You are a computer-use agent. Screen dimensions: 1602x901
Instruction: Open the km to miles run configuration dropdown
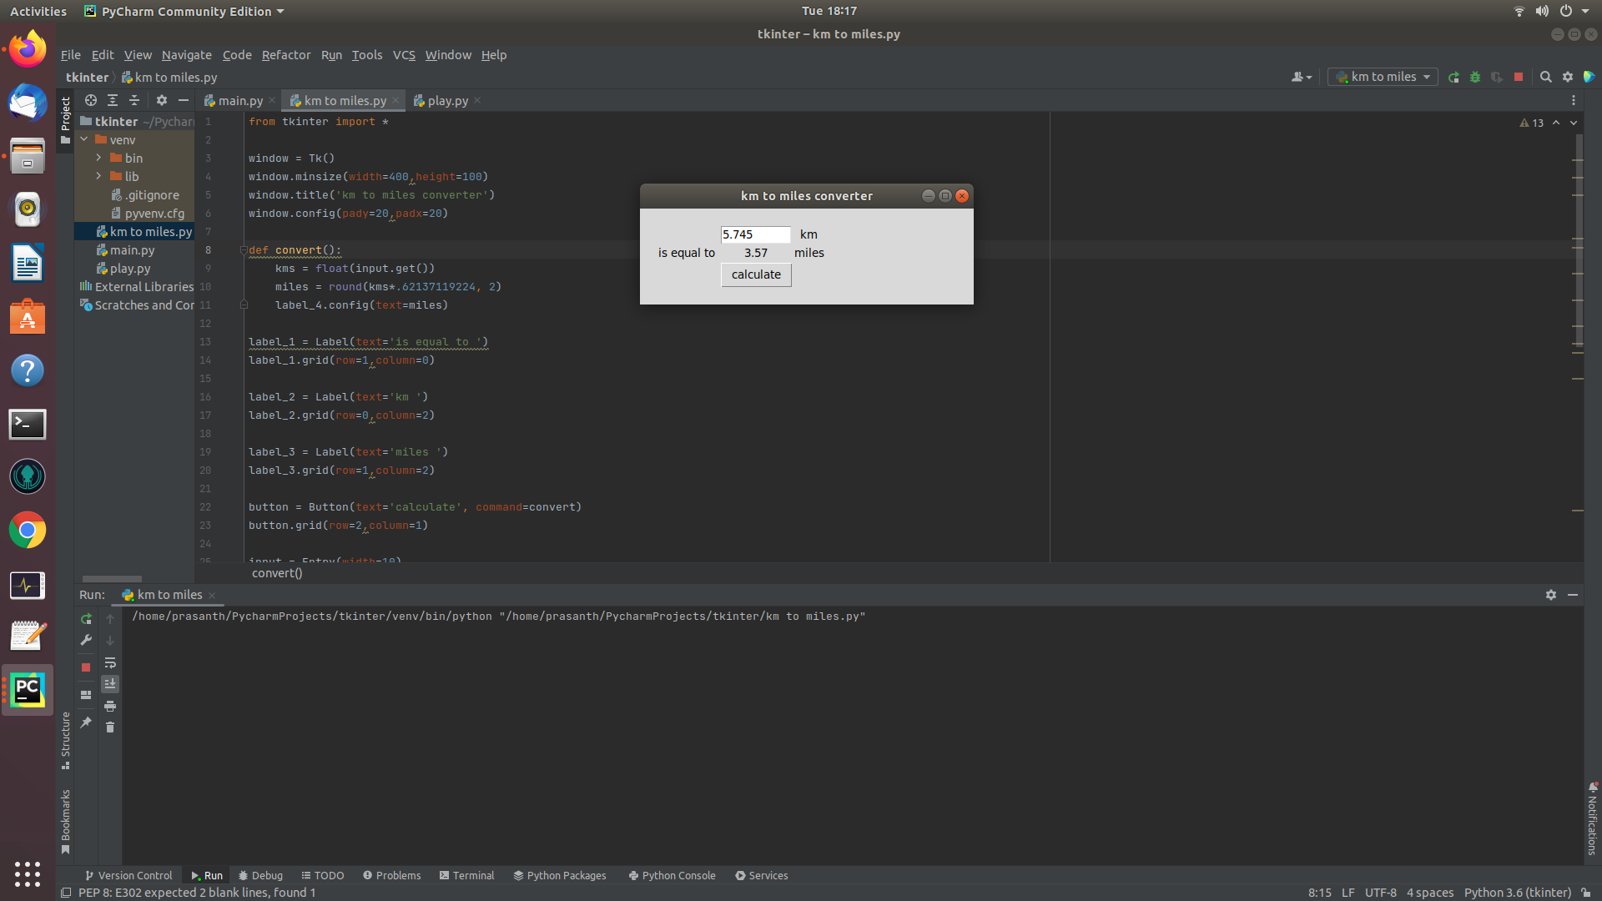click(x=1382, y=77)
